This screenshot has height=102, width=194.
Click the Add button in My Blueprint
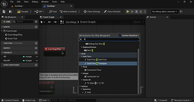click(6, 22)
